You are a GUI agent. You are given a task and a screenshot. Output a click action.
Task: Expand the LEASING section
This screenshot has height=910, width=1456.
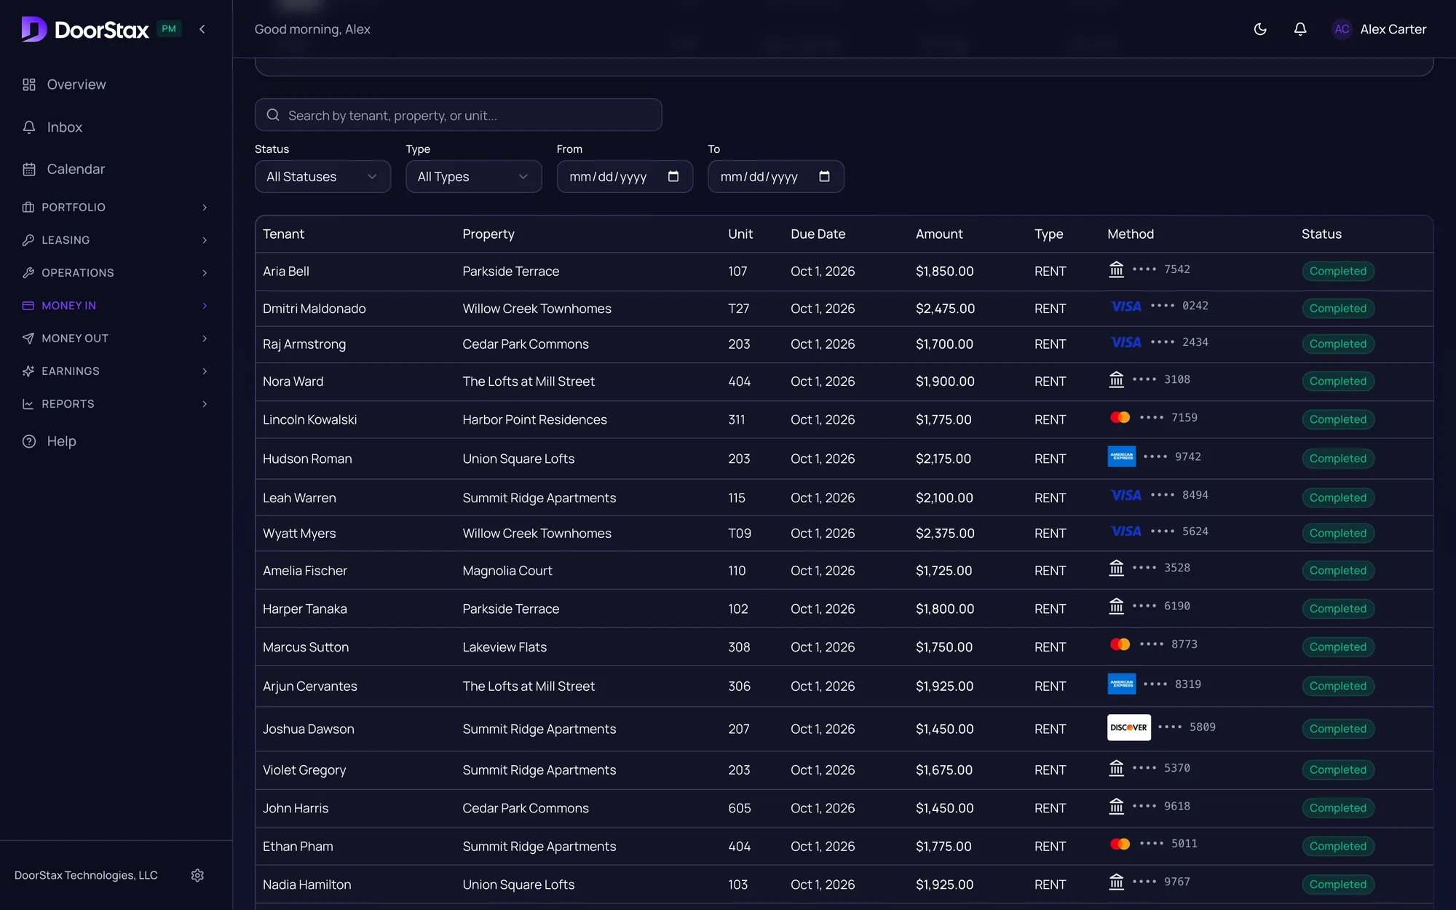tap(116, 240)
